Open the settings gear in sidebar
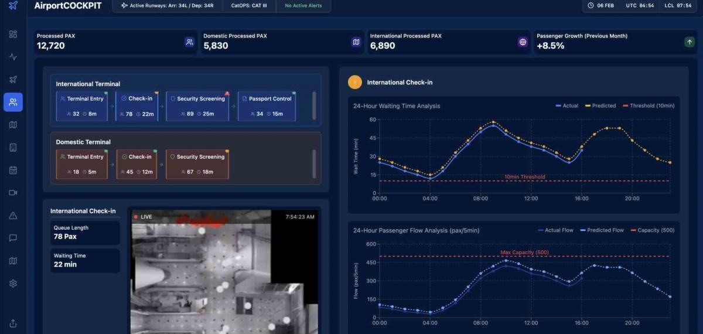Viewport: 703px width, 334px height. coord(13,283)
